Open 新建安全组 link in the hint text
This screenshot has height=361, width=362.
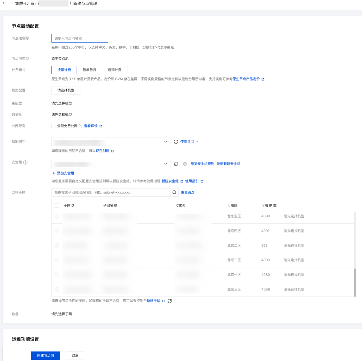(x=170, y=181)
